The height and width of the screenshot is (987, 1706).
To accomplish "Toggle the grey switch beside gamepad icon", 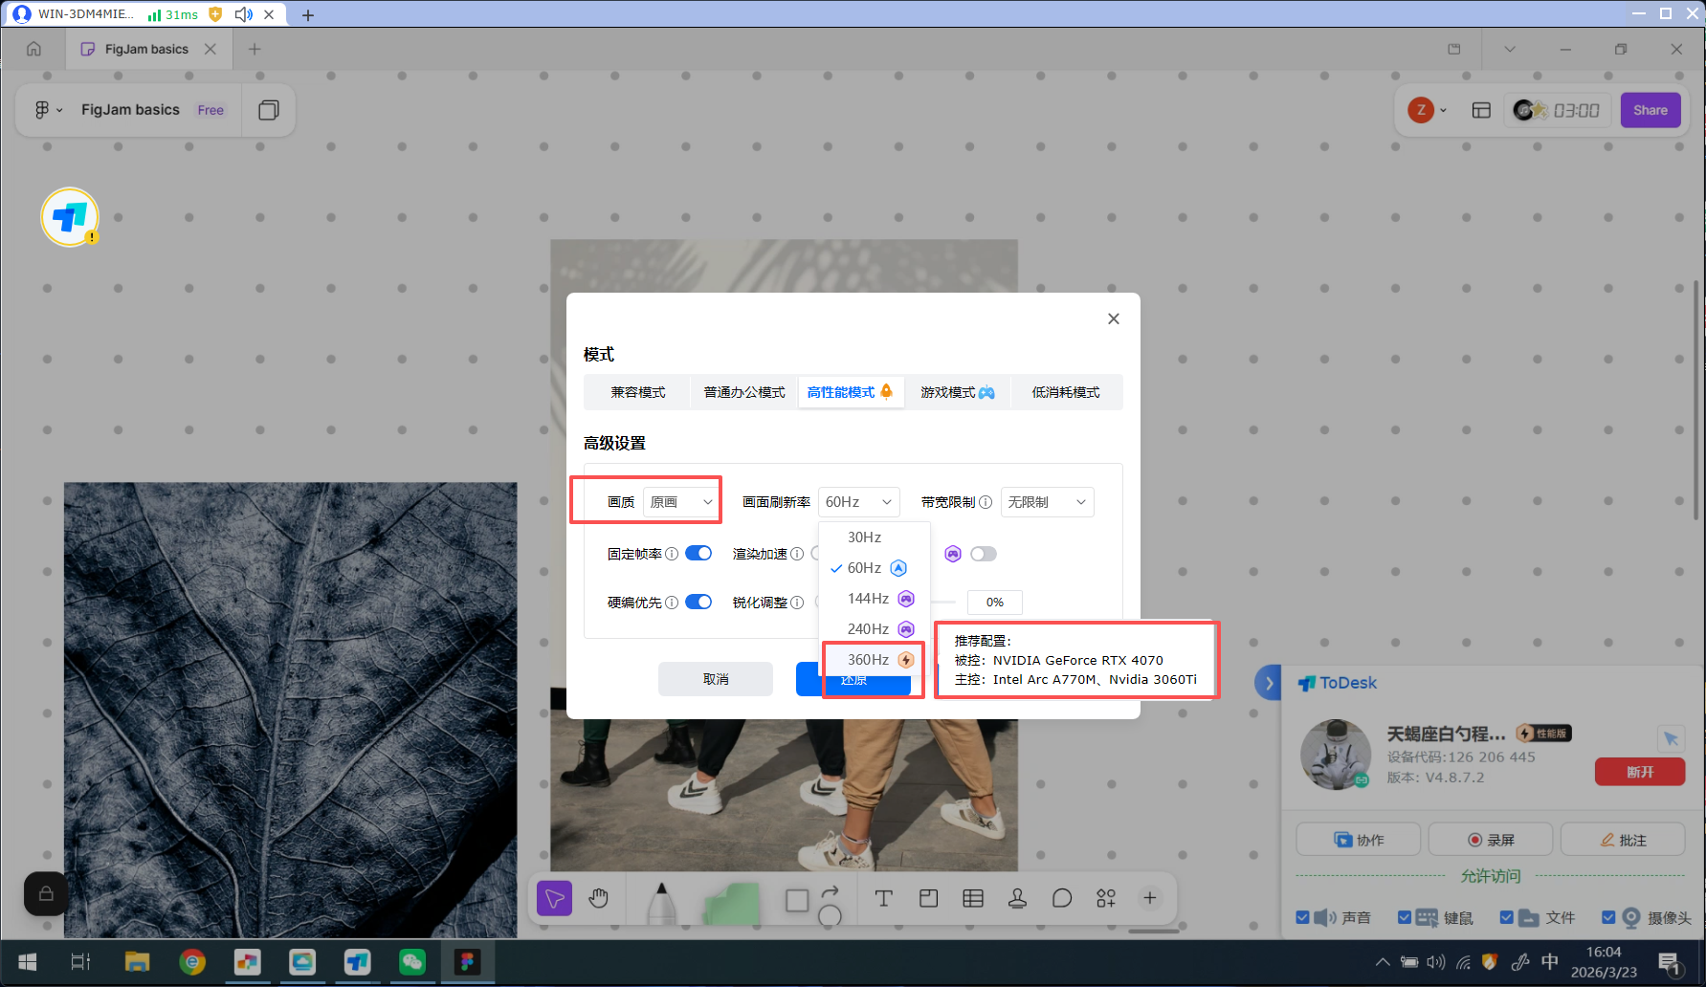I will click(984, 554).
